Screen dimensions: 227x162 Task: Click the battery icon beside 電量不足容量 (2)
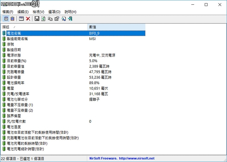(4, 110)
